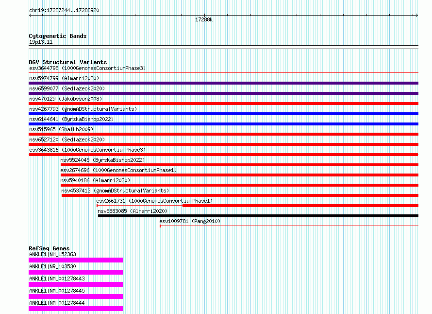Open variant nsv5524045 (ByrskaBishop2022) label
432x314 pixels.
point(102,160)
